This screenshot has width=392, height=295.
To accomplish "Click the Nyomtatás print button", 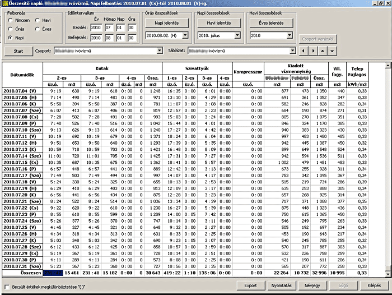I will pos(282,285).
